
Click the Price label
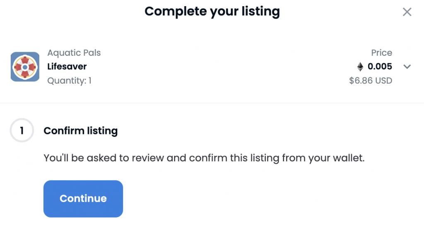(x=381, y=53)
